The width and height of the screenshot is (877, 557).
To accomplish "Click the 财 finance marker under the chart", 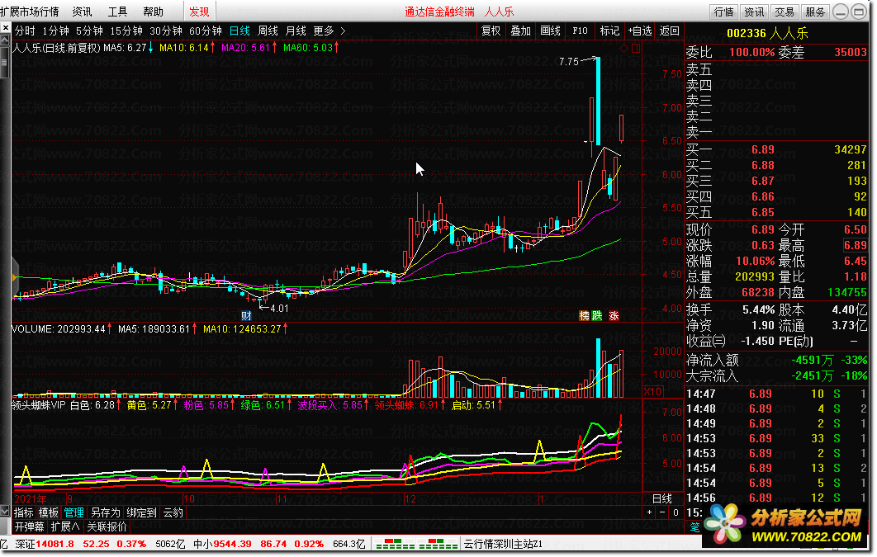I will point(246,316).
